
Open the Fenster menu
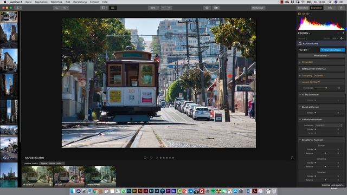tap(94, 2)
